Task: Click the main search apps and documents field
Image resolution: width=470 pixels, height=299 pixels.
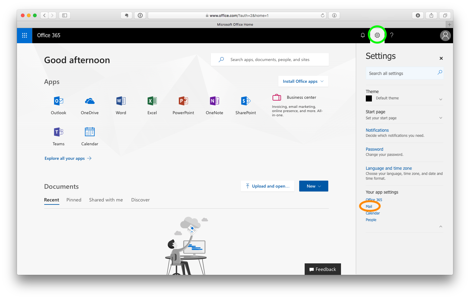Action: click(x=270, y=59)
